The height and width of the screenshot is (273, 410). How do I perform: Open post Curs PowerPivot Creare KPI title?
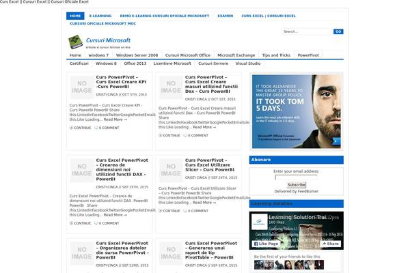coord(121,82)
